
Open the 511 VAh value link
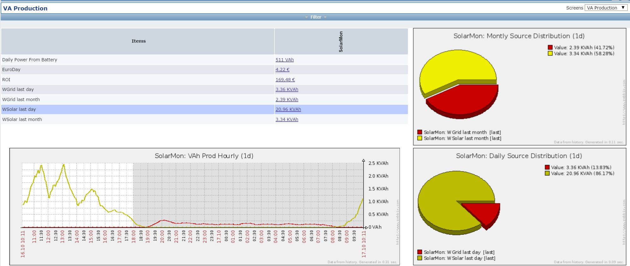point(285,60)
